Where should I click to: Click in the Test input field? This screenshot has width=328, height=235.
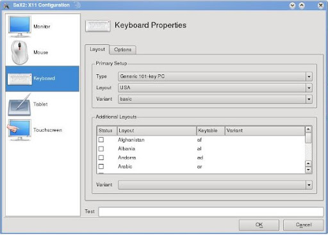coord(211,212)
